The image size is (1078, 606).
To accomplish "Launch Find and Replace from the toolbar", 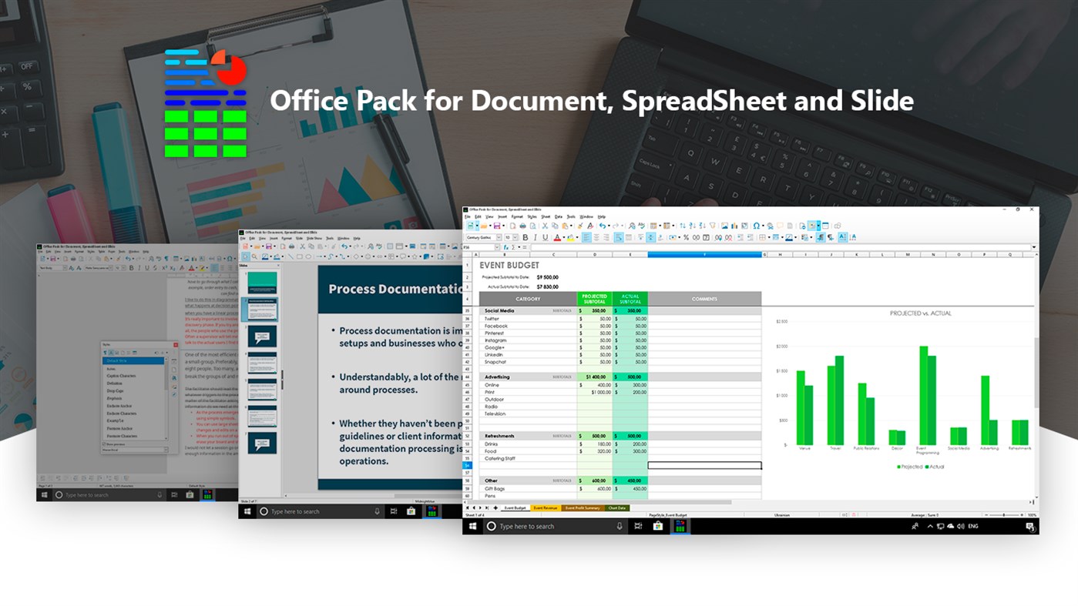I will click(630, 226).
